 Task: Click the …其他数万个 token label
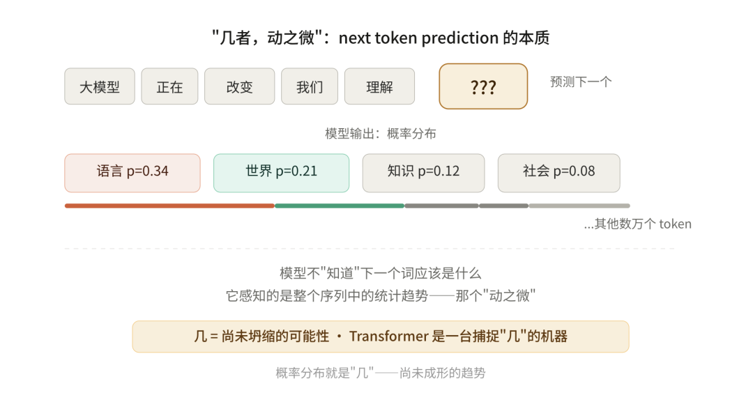pyautogui.click(x=637, y=224)
